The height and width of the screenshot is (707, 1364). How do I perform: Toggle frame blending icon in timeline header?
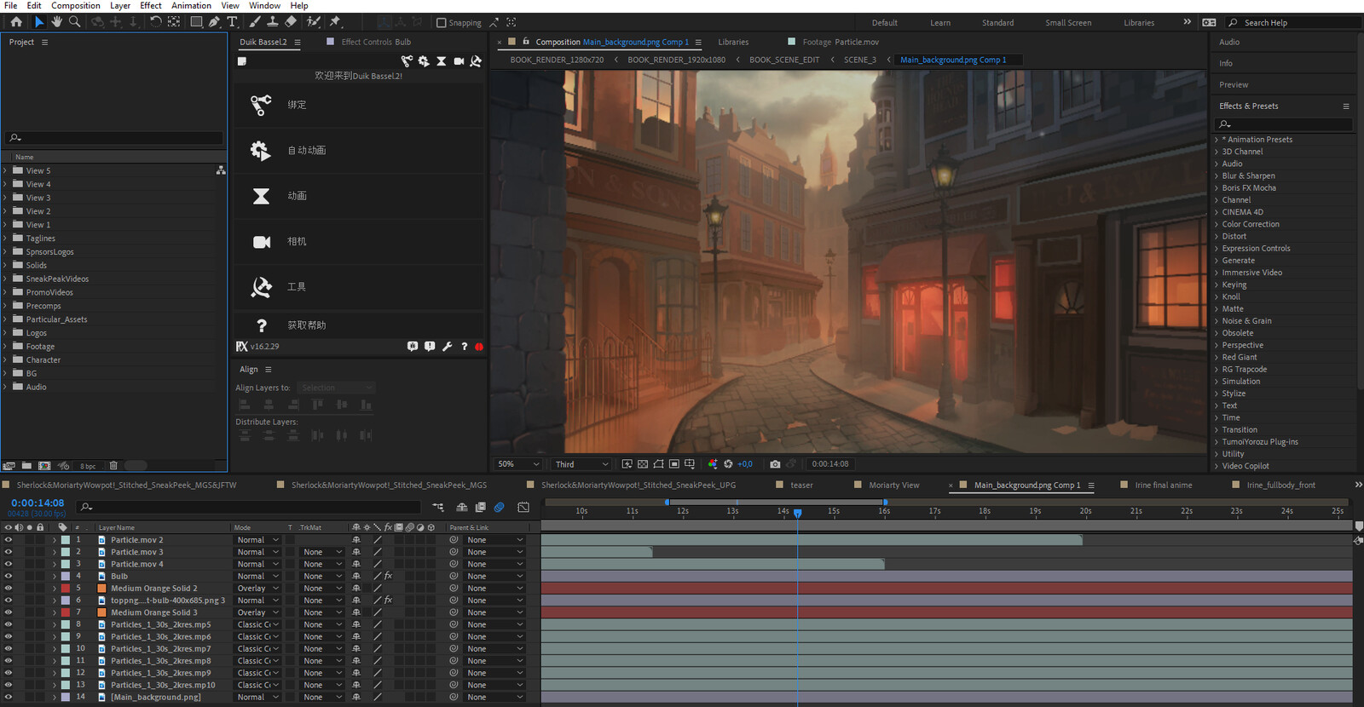(x=481, y=507)
